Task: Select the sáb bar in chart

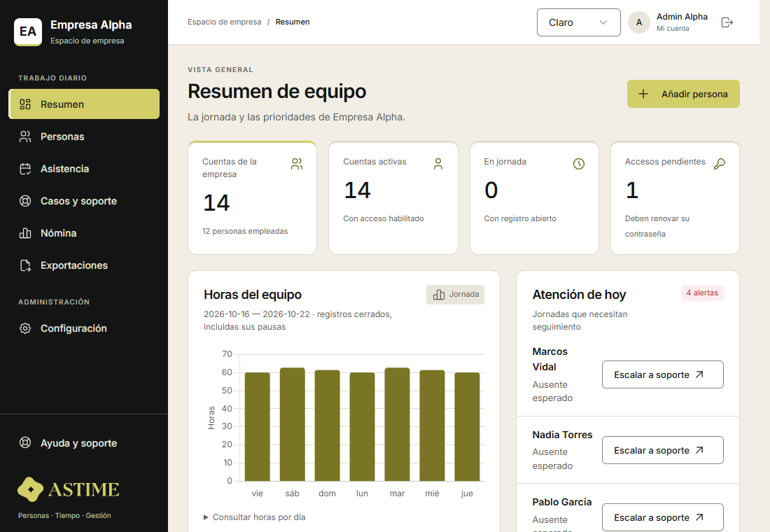Action: pyautogui.click(x=292, y=424)
